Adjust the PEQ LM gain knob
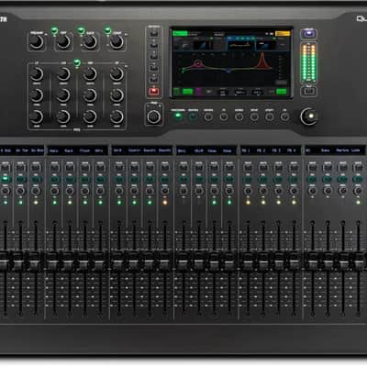367x367 pixels. [x=63, y=117]
